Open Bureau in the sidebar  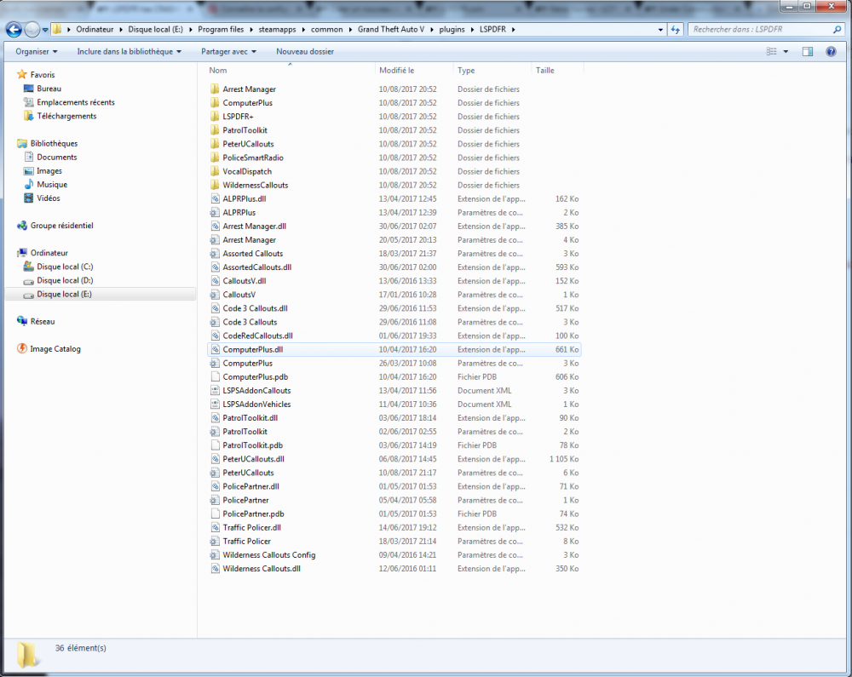tap(49, 89)
